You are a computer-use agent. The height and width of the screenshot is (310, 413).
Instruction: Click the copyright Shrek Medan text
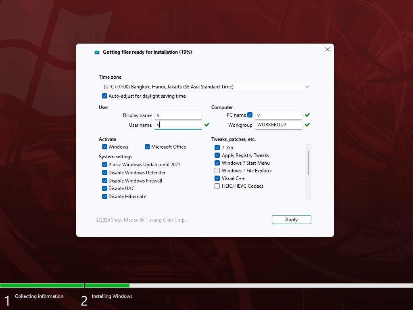(141, 220)
